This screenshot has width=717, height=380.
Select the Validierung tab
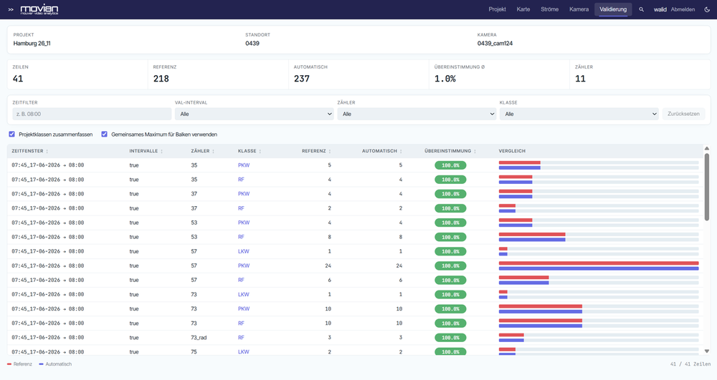pyautogui.click(x=613, y=9)
